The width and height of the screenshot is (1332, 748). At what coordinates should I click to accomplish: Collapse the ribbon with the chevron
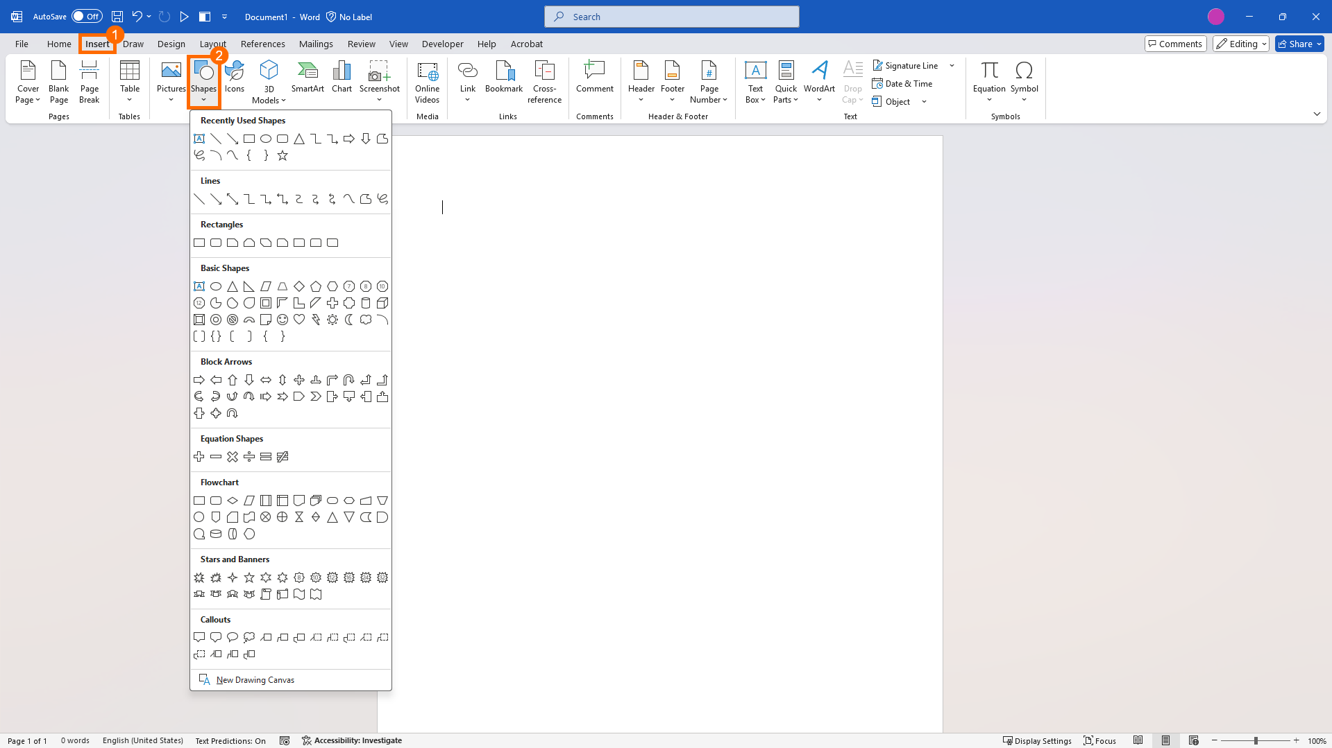point(1317,114)
